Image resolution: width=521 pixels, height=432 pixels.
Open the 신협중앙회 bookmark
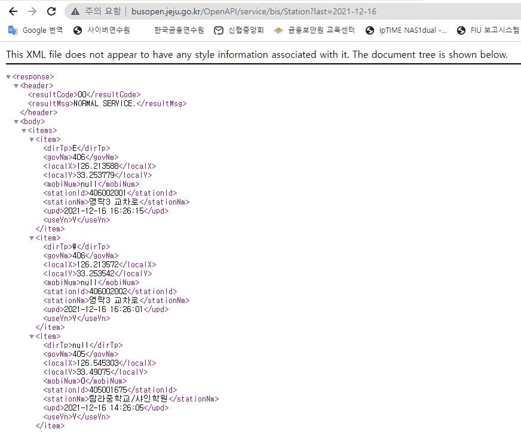[x=238, y=30]
